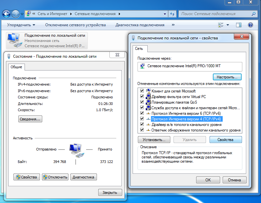The height and width of the screenshot is (203, 261).
Task: Click the 'Клиент для сетей Microsoft' icon
Action: (x=148, y=91)
